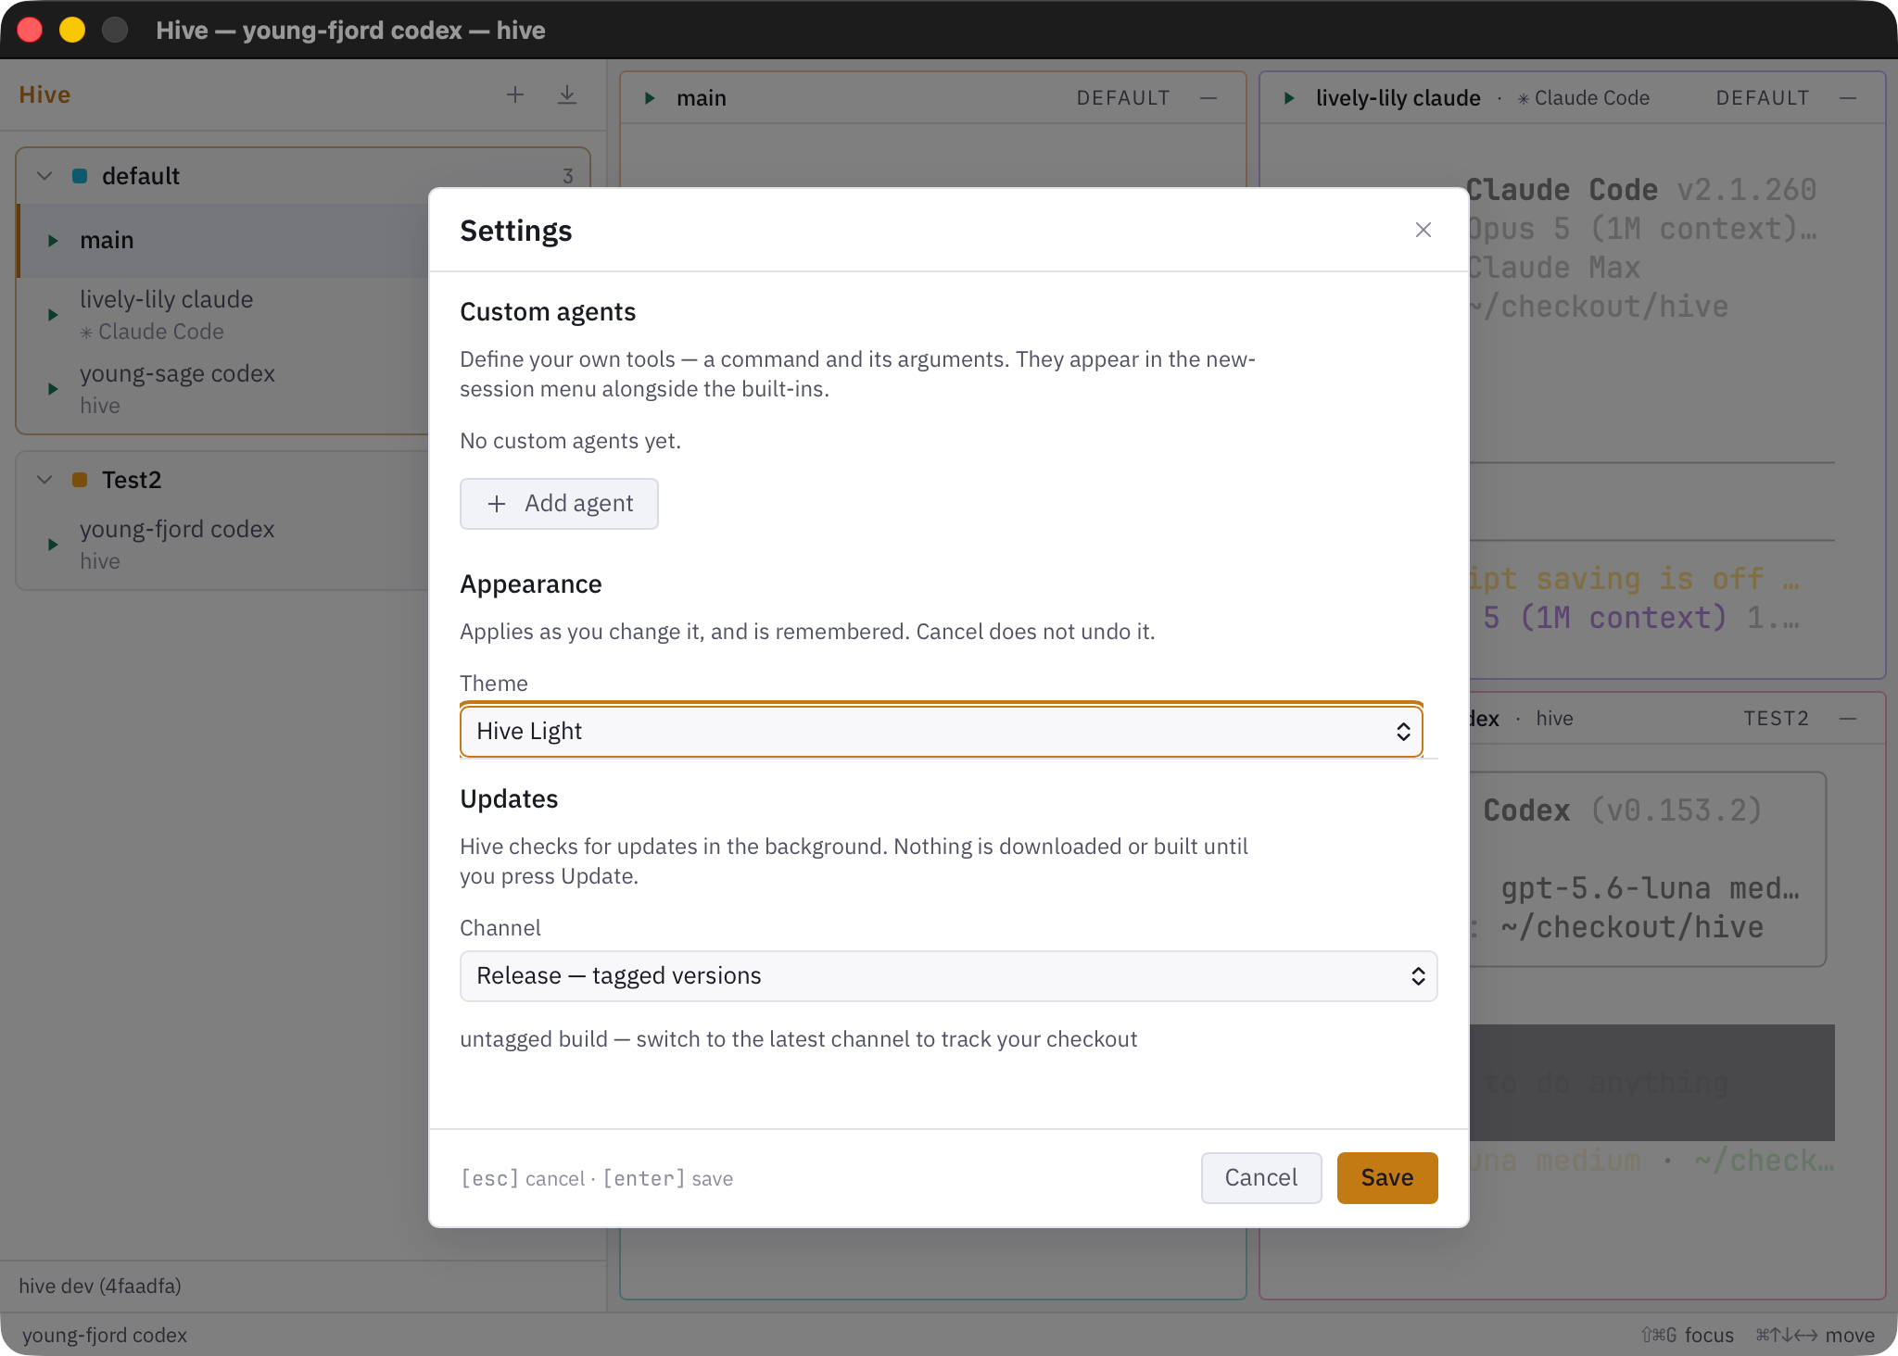This screenshot has height=1356, width=1898.
Task: Click the yellow macOS minimize window button
Action: click(72, 30)
